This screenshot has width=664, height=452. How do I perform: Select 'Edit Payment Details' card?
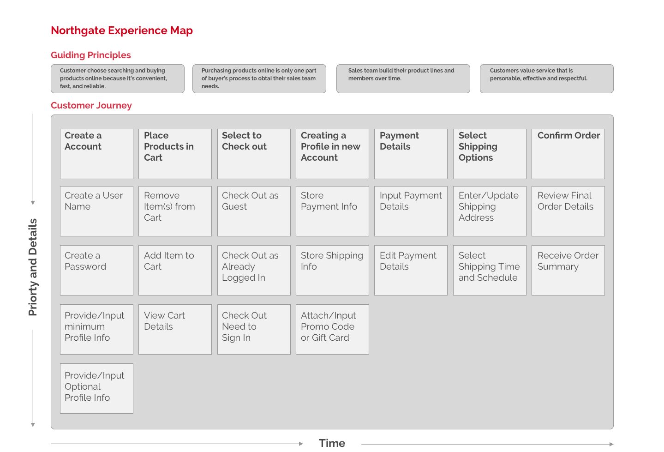pyautogui.click(x=411, y=270)
